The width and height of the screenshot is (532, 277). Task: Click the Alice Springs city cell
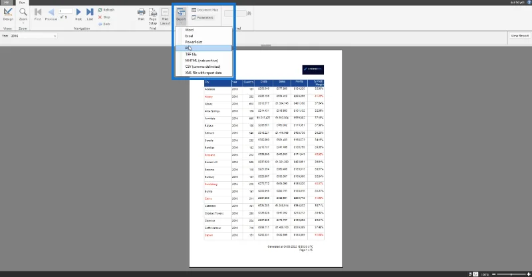218,111
